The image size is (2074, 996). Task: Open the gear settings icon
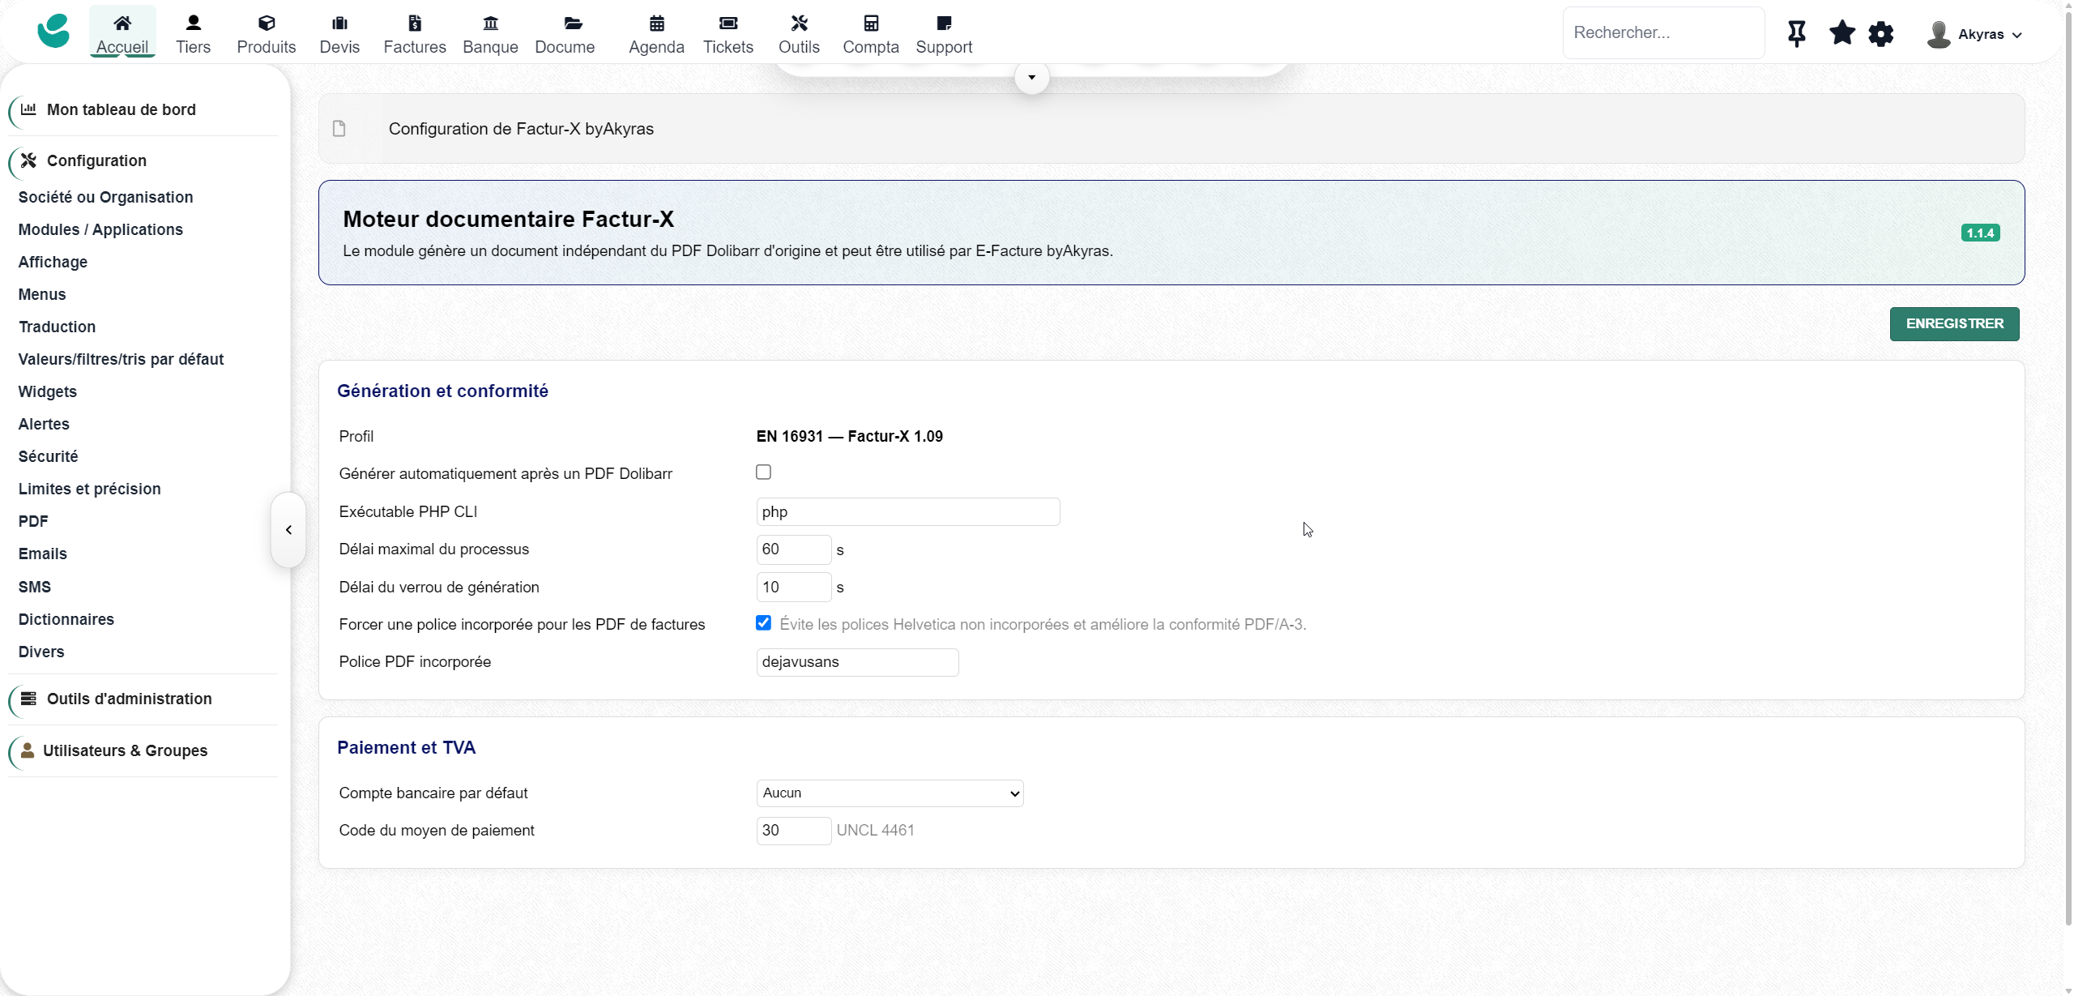tap(1880, 34)
